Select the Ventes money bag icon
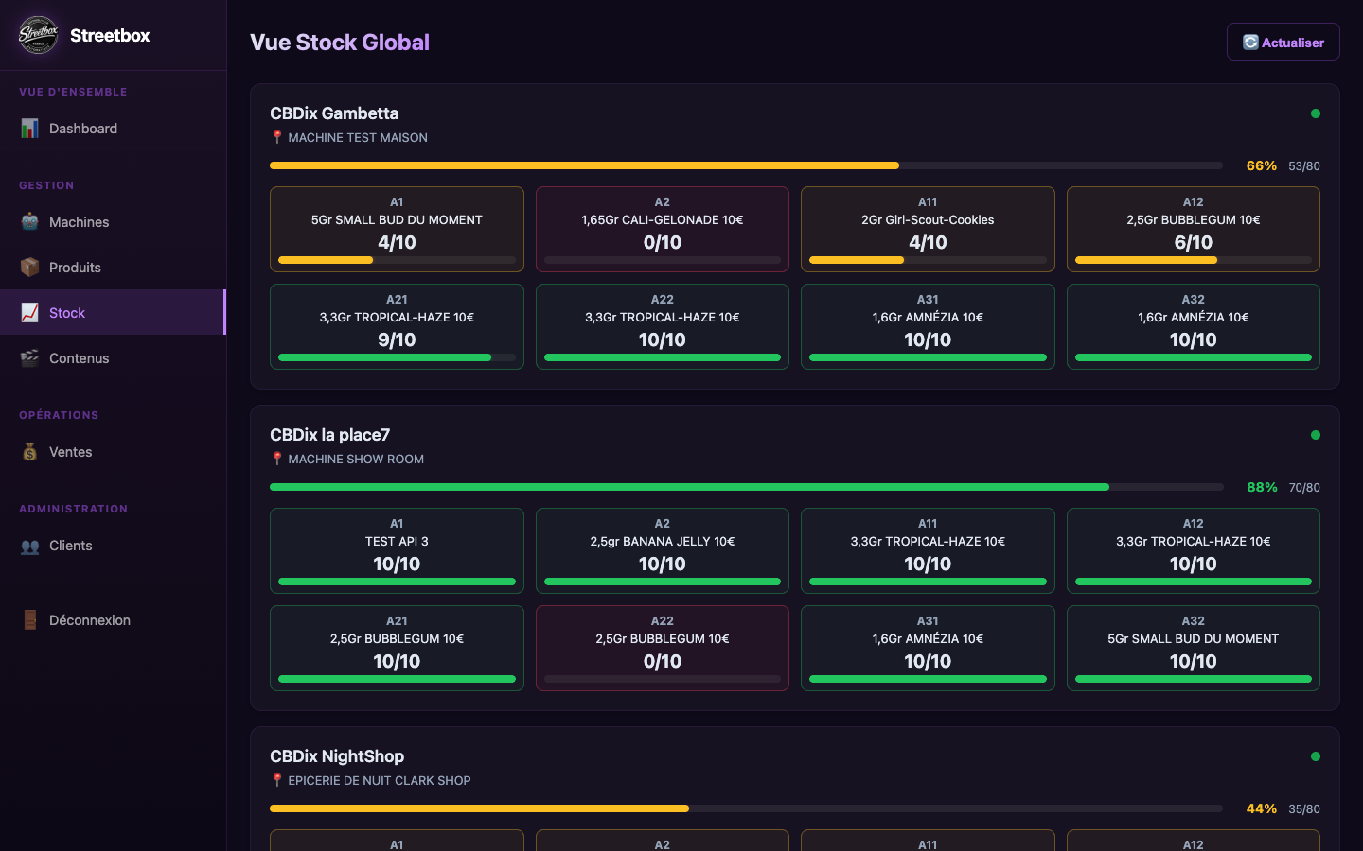The width and height of the screenshot is (1363, 851). point(27,451)
